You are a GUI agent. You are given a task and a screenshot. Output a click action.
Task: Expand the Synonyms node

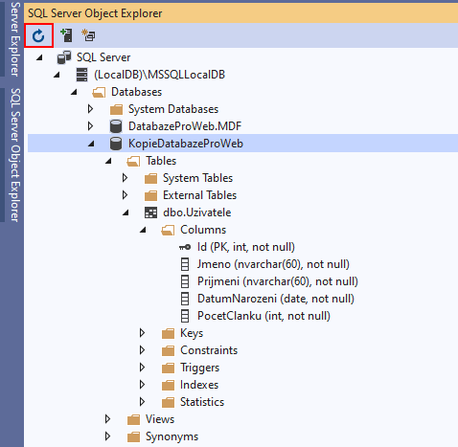pyautogui.click(x=107, y=436)
